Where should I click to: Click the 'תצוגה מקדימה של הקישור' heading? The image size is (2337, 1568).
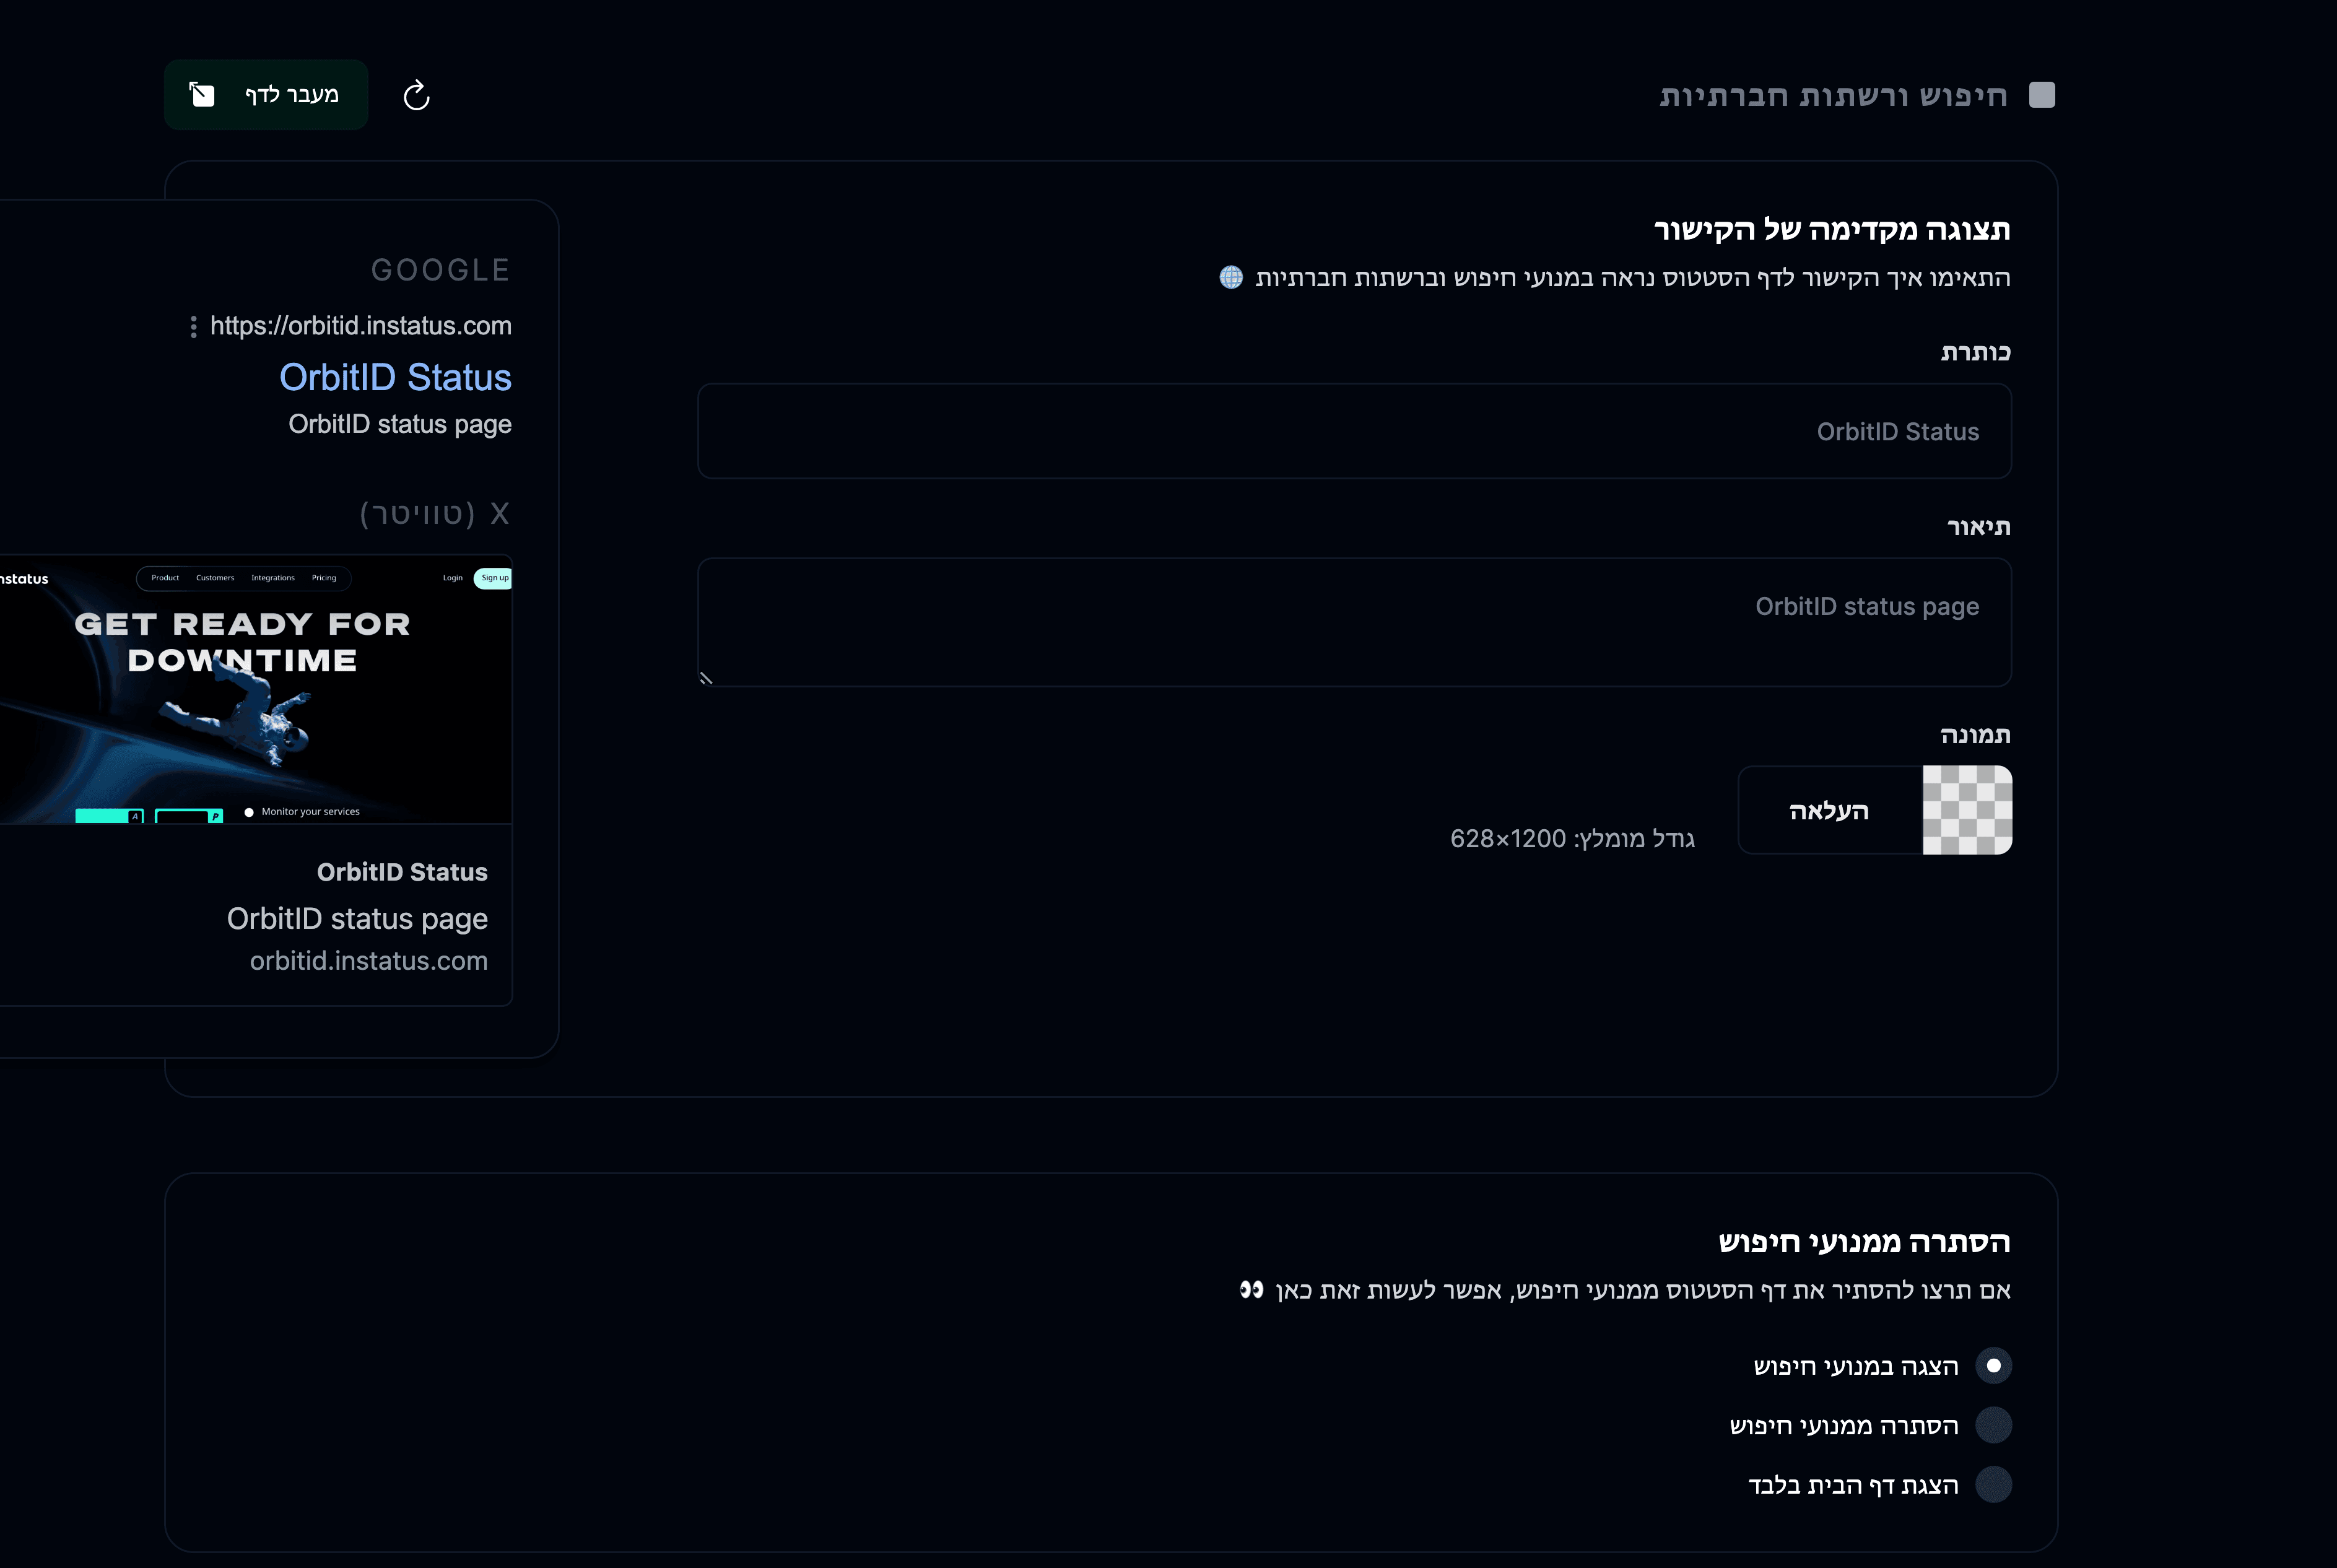point(1832,230)
